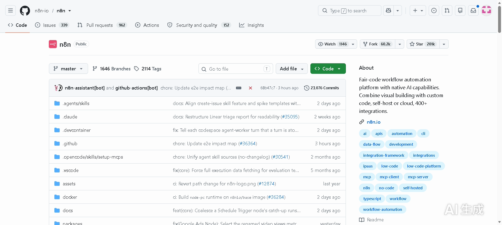Select the low-code-platform topic tag

(424, 166)
